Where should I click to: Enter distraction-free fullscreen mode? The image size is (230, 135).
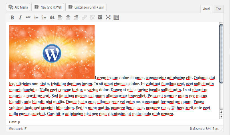[x=108, y=17]
